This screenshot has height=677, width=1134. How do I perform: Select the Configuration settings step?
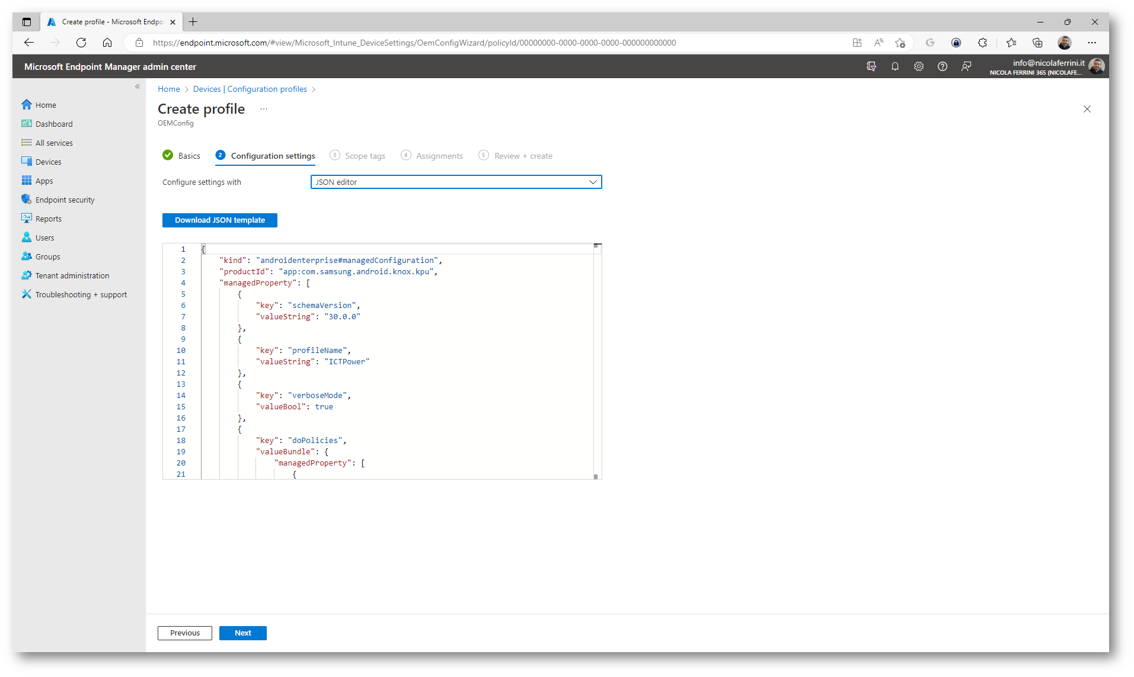266,156
